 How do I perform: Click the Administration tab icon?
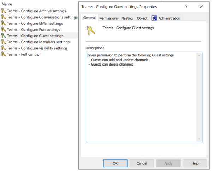click(x=154, y=18)
